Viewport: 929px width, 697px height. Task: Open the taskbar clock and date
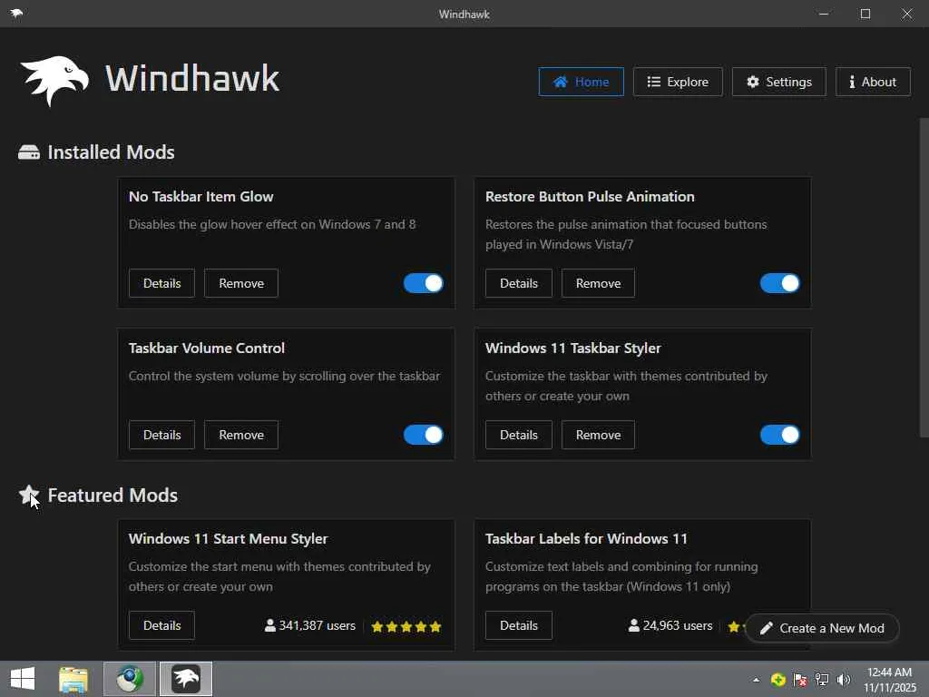889,680
